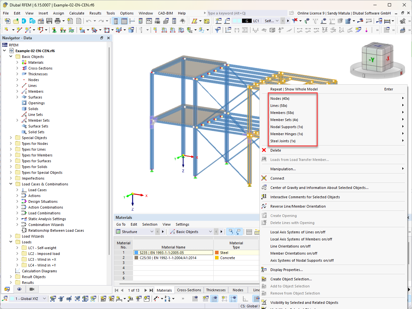
Task: Toggle Line Orientations on/off
Action: [290, 246]
